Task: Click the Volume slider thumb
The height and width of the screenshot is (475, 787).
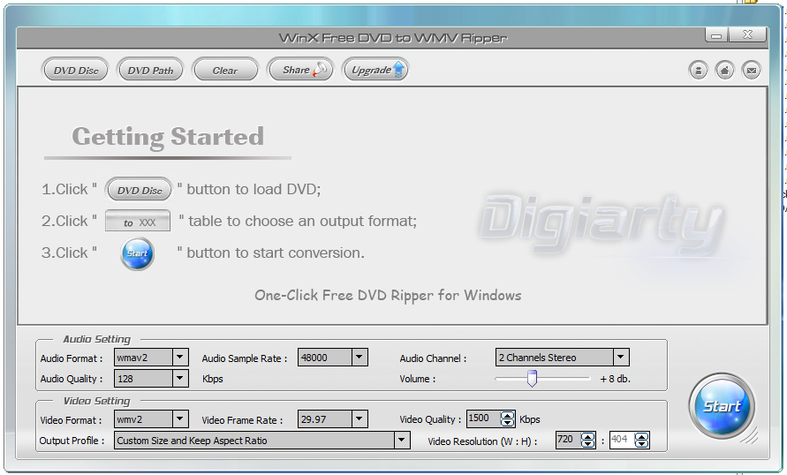Action: click(532, 378)
